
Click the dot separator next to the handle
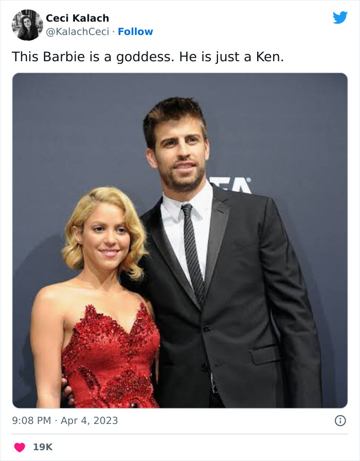pos(115,31)
